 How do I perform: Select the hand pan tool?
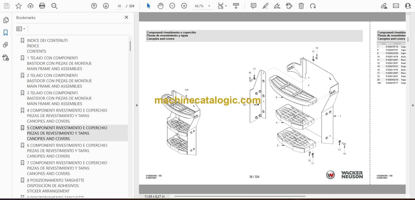click(x=160, y=6)
